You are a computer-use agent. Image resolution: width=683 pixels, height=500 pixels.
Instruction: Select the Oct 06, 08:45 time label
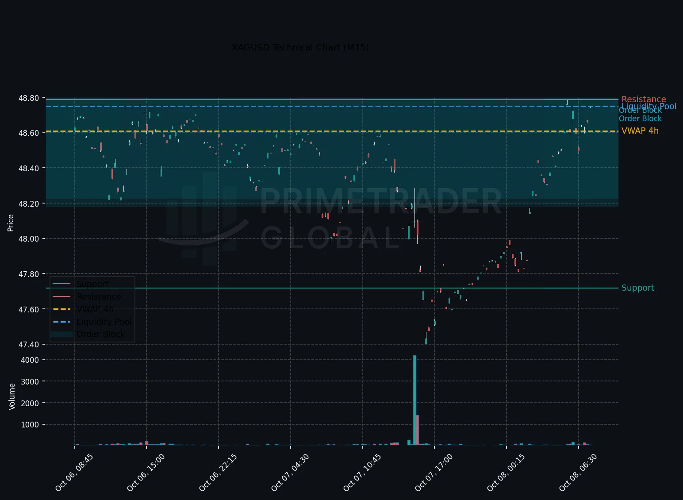click(74, 473)
